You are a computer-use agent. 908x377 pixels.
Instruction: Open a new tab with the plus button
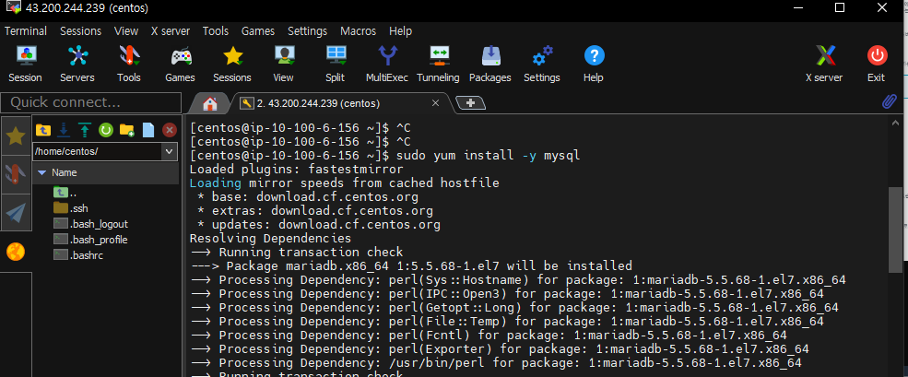click(470, 103)
